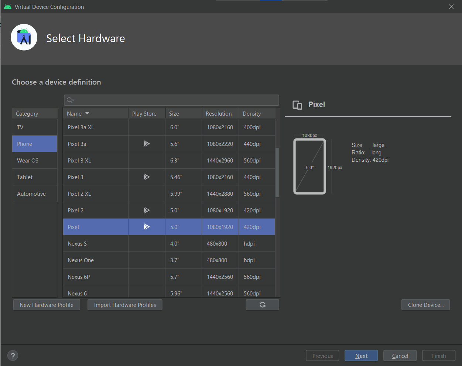Click the device table vertical scrollbar
Viewport: 462px width, 366px height.
pyautogui.click(x=277, y=172)
